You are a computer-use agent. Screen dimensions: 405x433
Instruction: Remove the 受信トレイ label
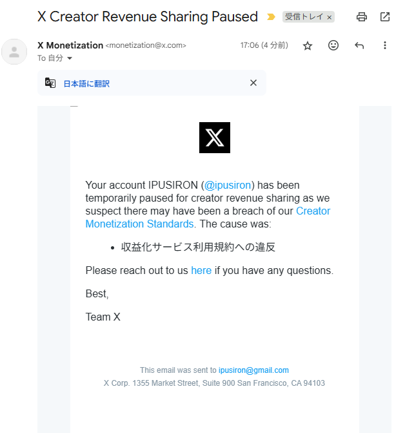(330, 17)
